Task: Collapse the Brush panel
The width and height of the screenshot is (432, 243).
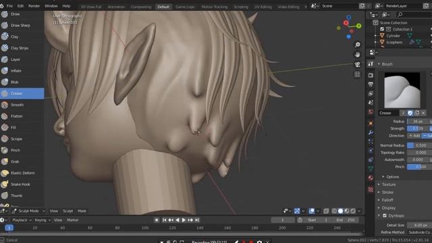Action: point(387,64)
